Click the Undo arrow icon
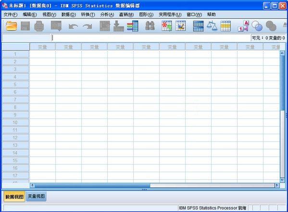The height and width of the screenshot is (212, 288). coord(73,26)
